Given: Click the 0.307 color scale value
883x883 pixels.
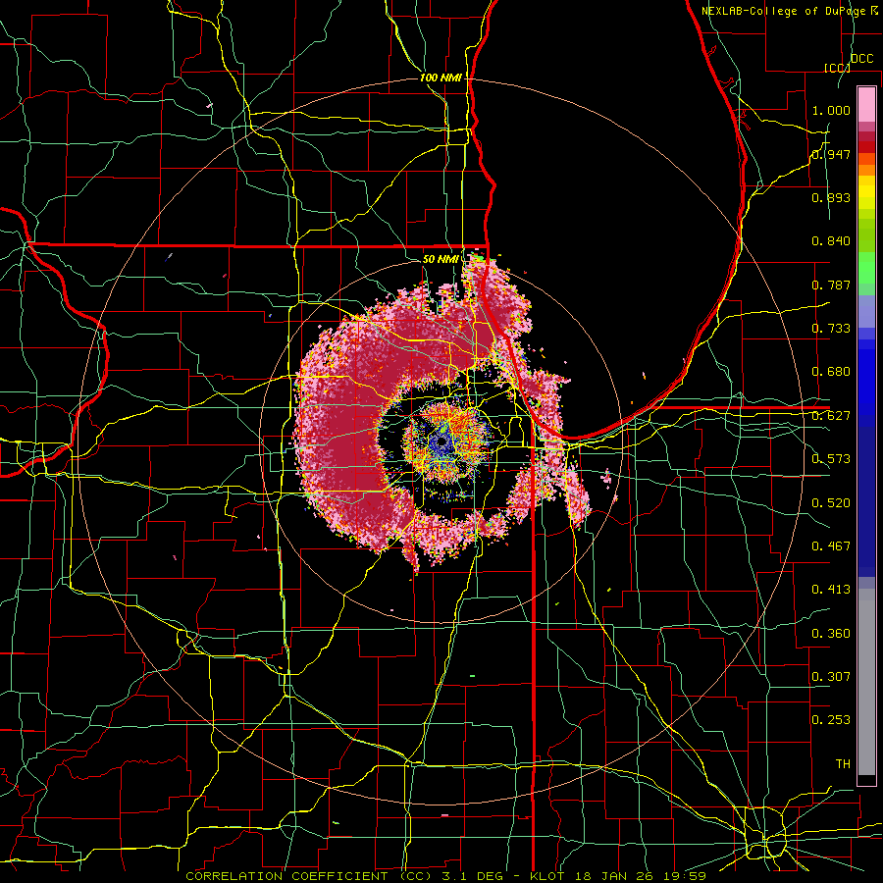Looking at the screenshot, I should tap(831, 677).
